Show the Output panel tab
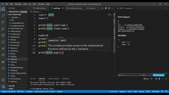This screenshot has height=95, width=169. [x=33, y=79]
